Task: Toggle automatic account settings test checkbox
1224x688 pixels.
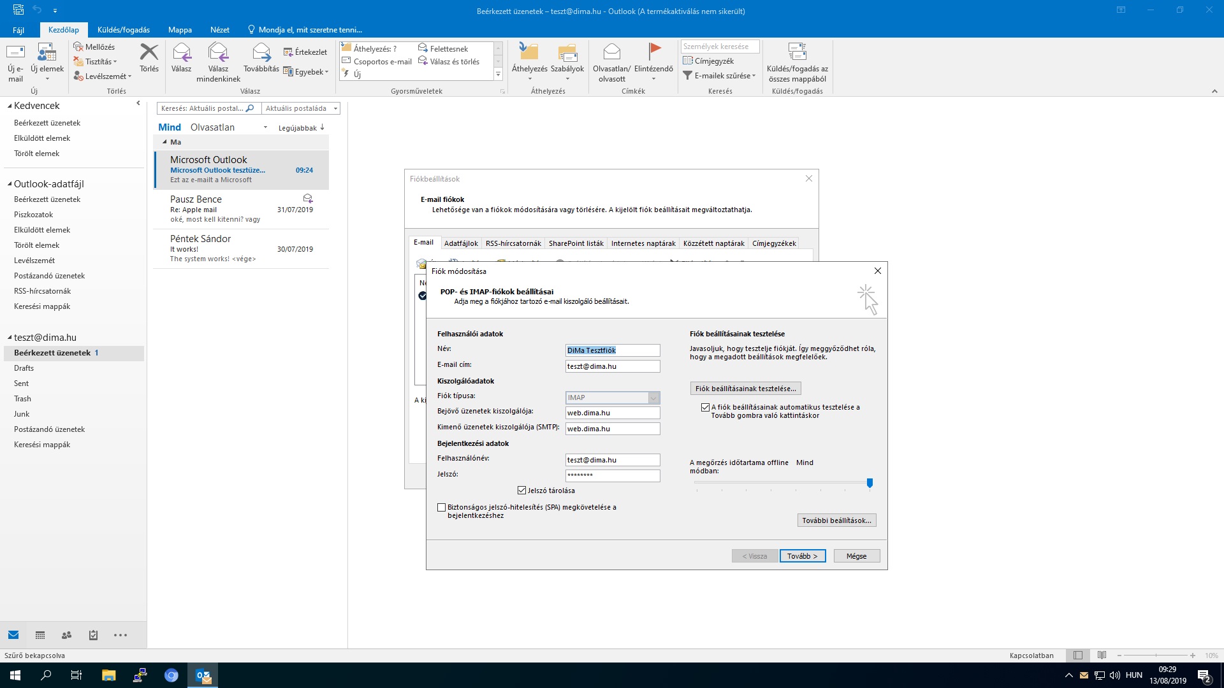Action: pos(705,408)
